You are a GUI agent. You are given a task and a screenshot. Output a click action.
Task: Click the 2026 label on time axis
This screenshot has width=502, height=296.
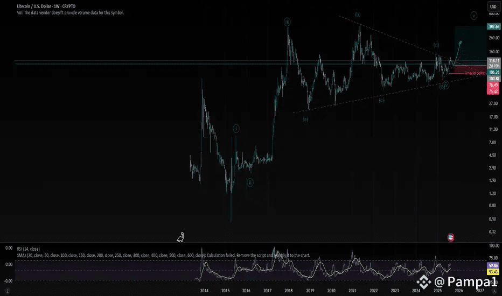coord(459,291)
